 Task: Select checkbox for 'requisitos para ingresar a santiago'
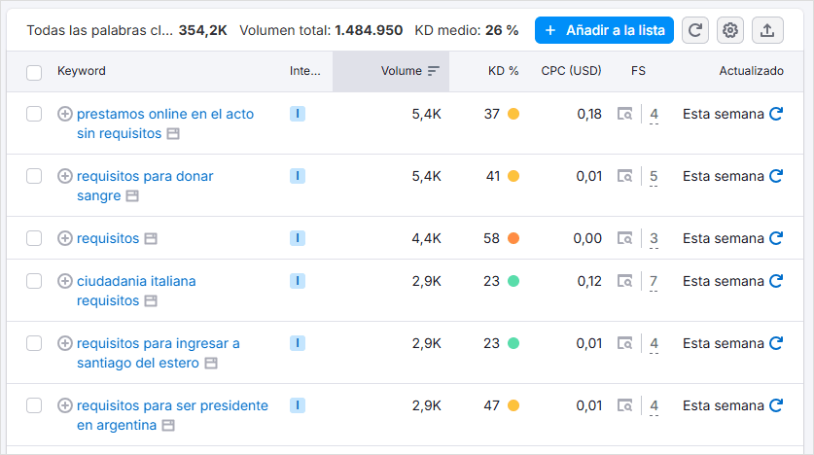pos(34,343)
